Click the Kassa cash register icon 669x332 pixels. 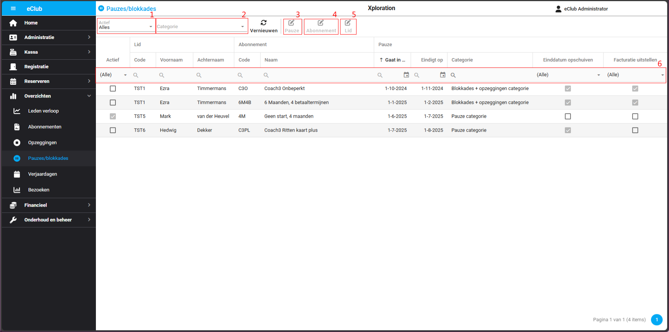[13, 52]
